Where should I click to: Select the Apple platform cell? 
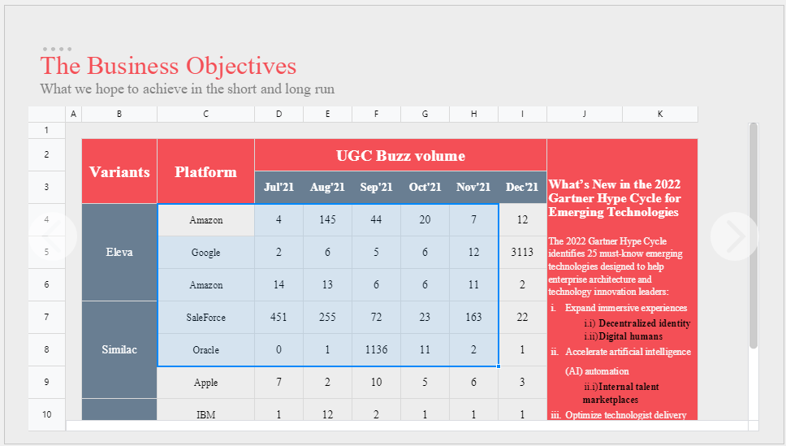tap(205, 383)
